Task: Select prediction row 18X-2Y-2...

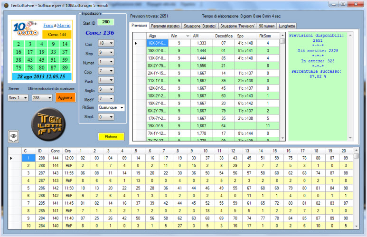Action: [206, 96]
